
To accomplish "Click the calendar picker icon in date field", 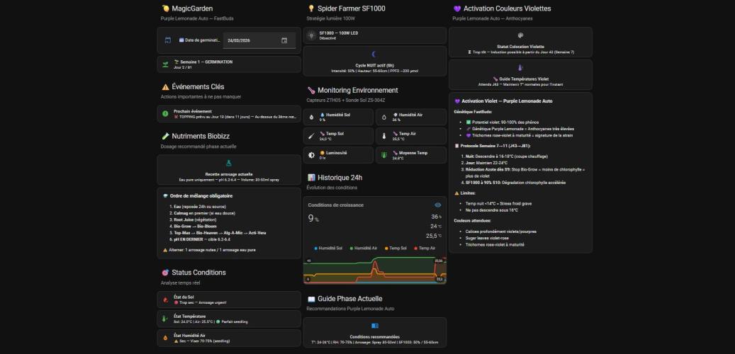I will (284, 41).
